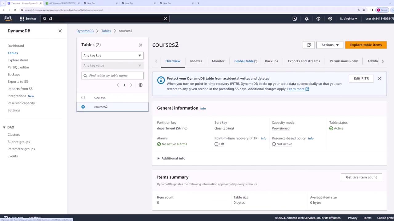Open console settings gear in header
This screenshot has width=394, height=221.
[330, 19]
